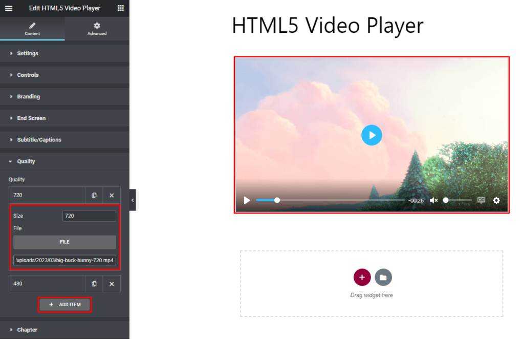
Task: Set the player volume using the volume slider
Action: tap(457, 200)
